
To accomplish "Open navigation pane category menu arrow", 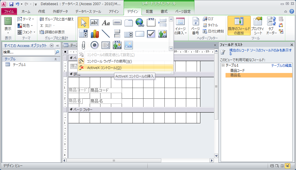I will [x=52, y=46].
